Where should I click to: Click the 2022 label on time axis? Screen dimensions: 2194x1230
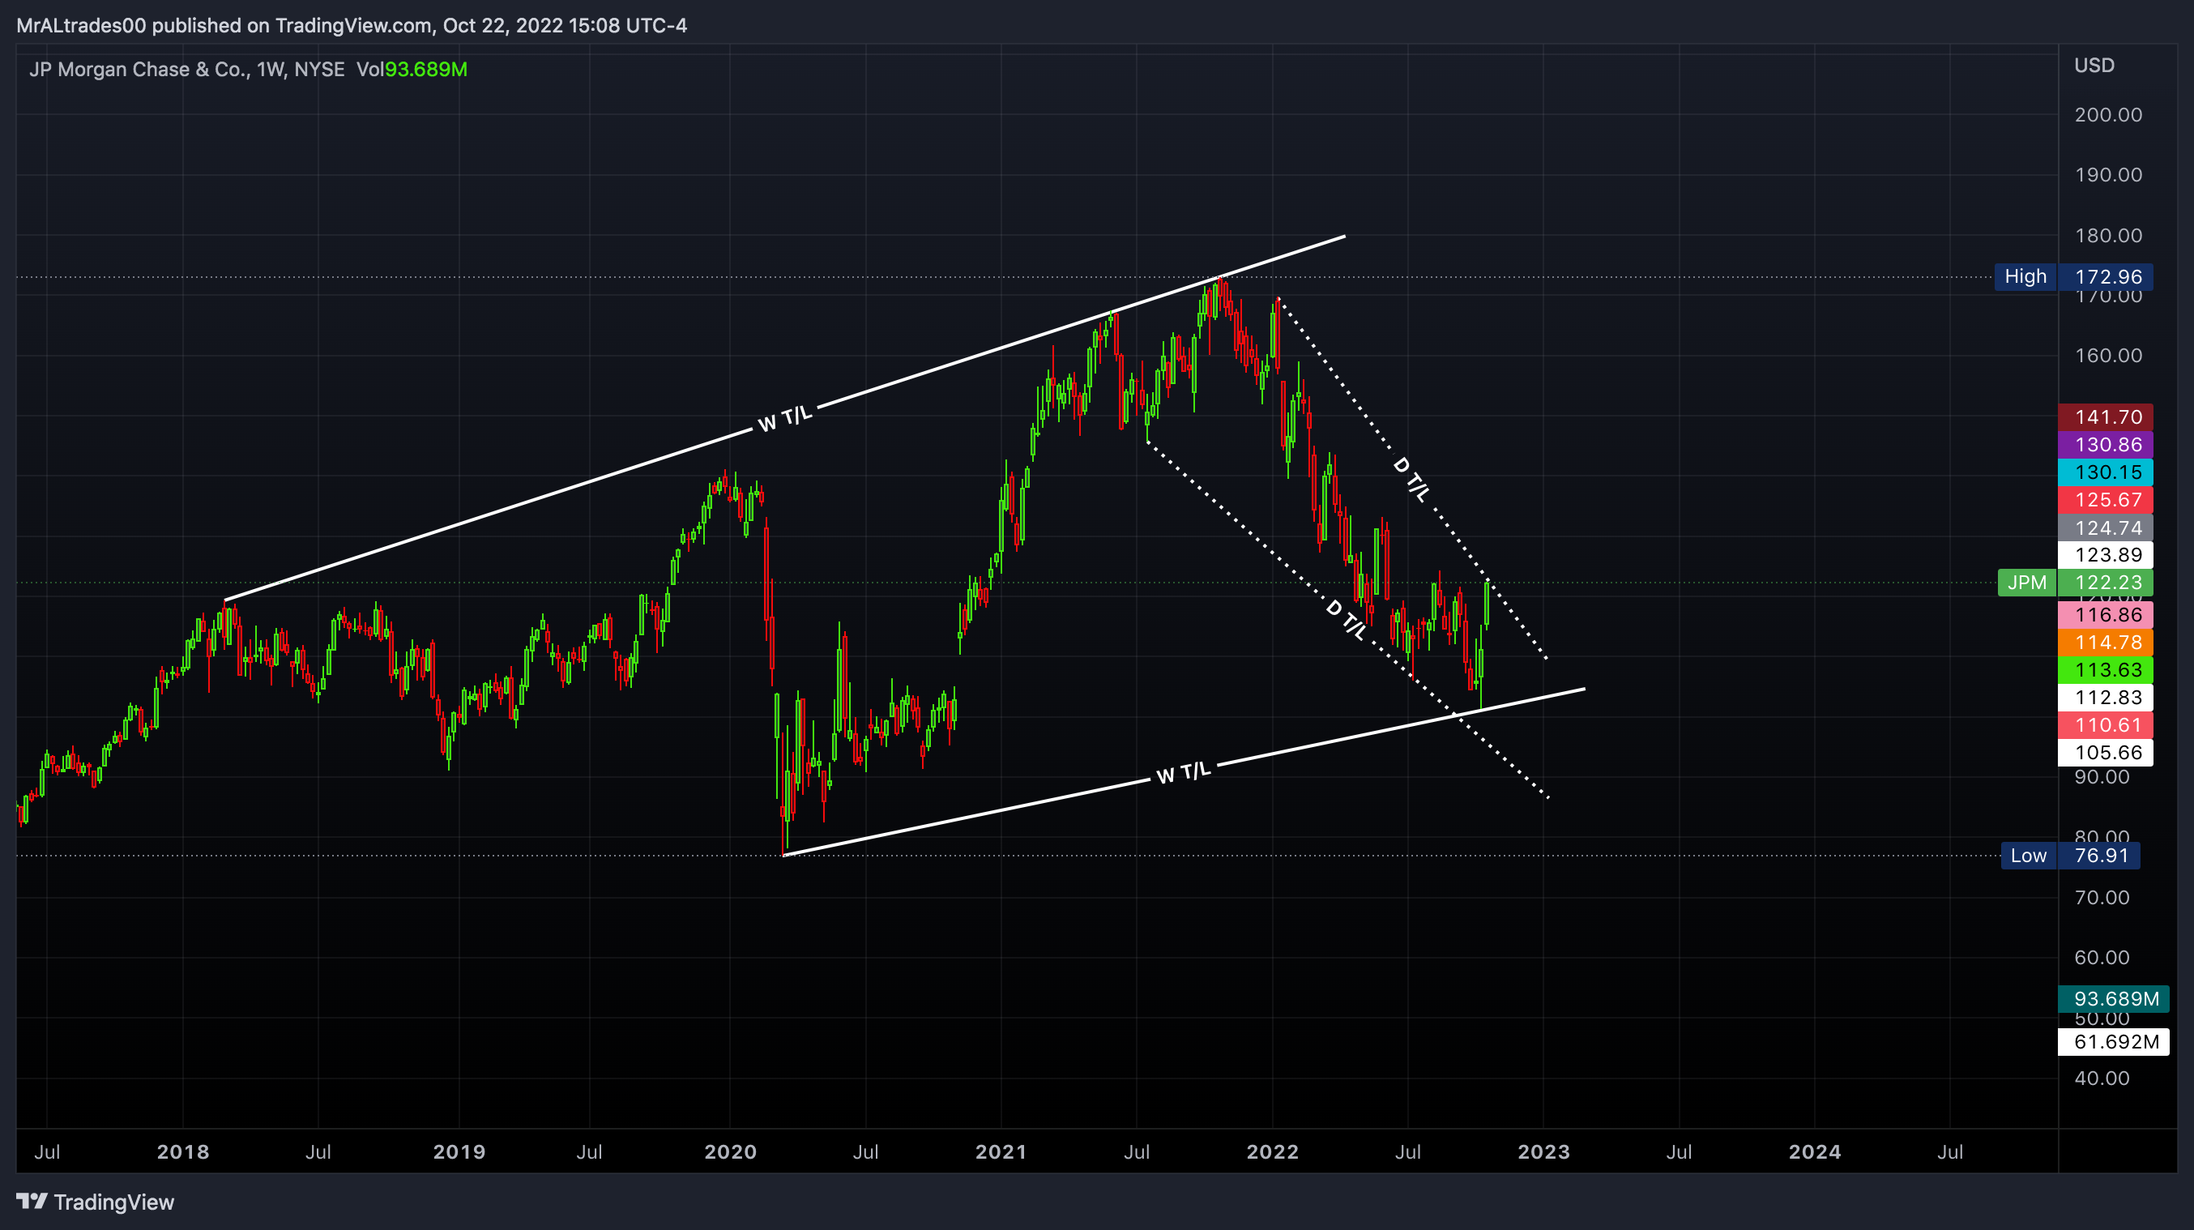pyautogui.click(x=1273, y=1152)
